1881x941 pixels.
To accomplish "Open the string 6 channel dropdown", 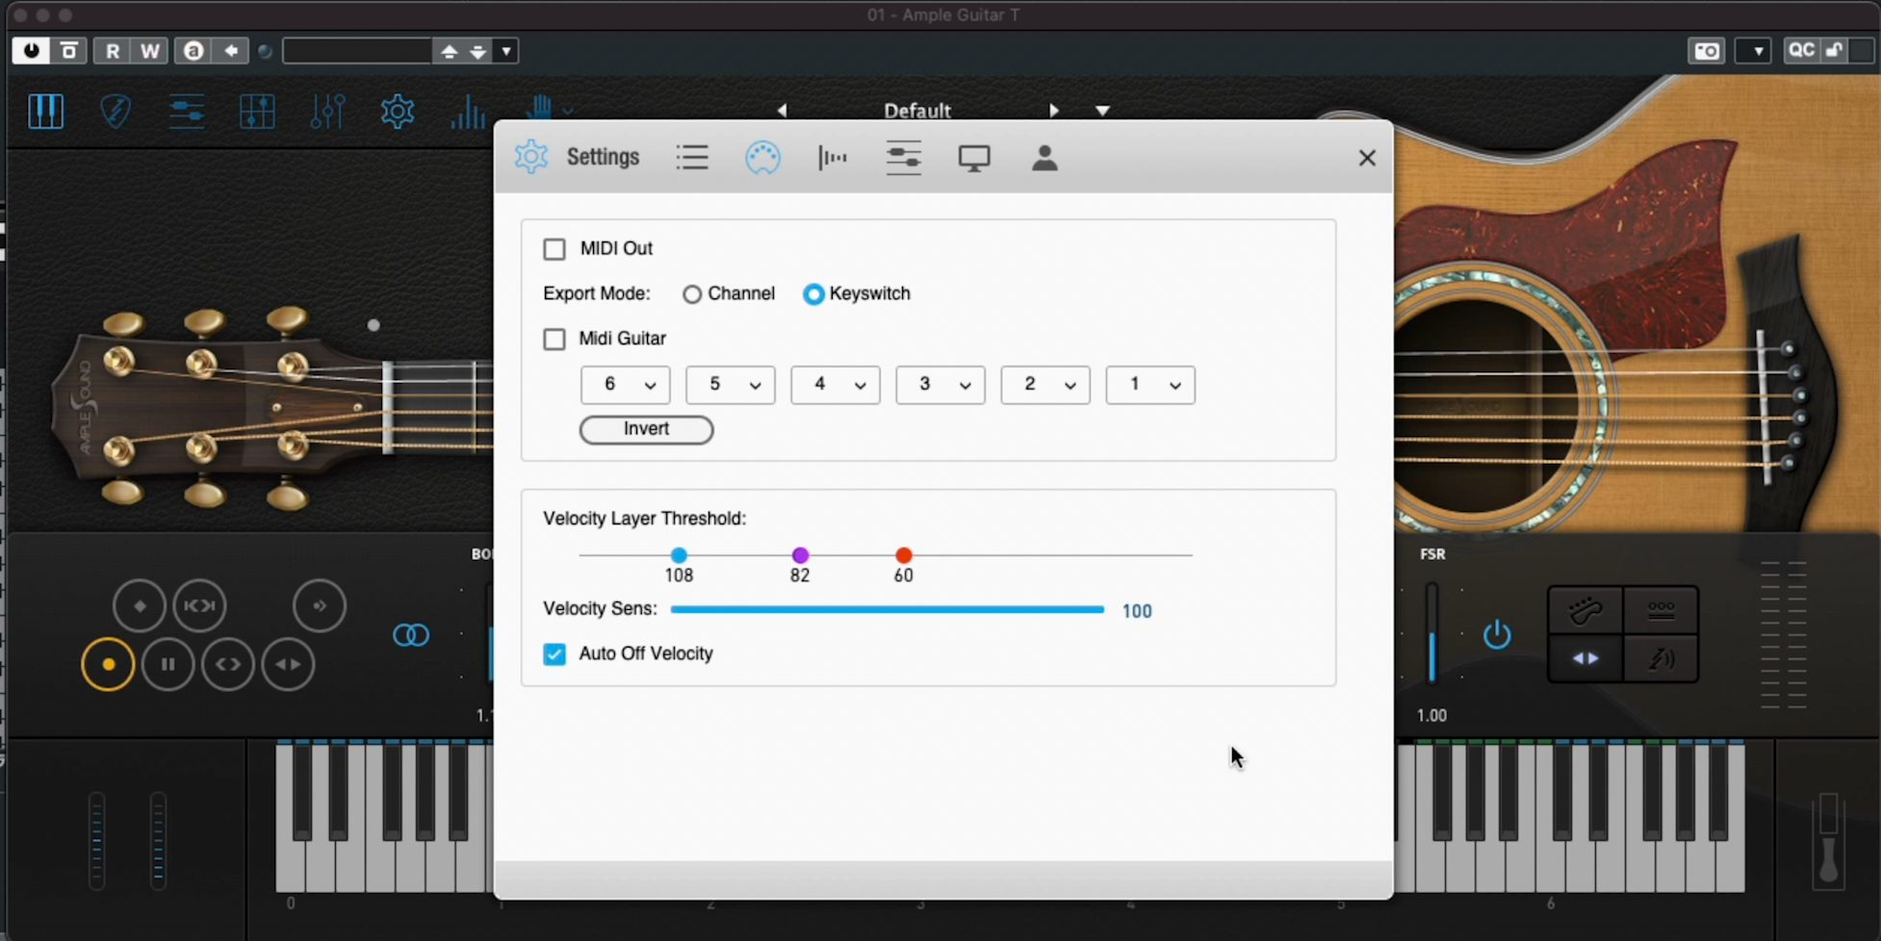I will tap(626, 385).
